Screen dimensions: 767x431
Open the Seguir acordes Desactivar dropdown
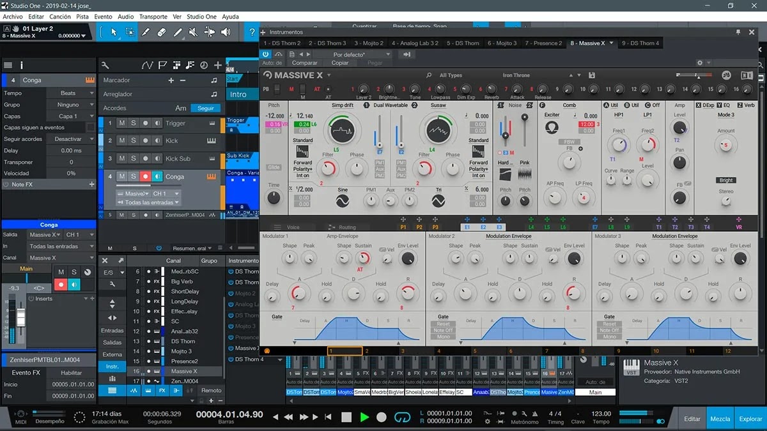pyautogui.click(x=72, y=139)
